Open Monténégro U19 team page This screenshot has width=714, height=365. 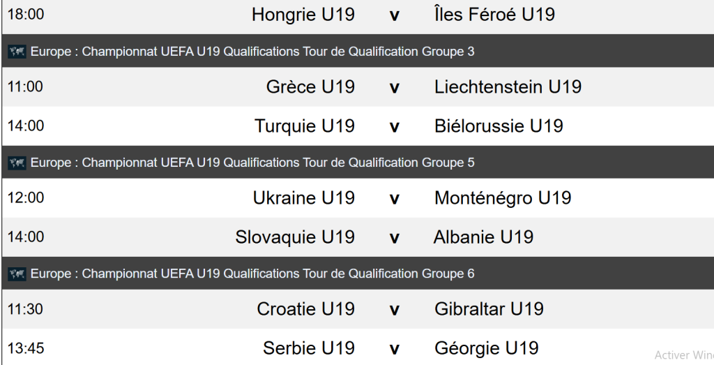503,198
